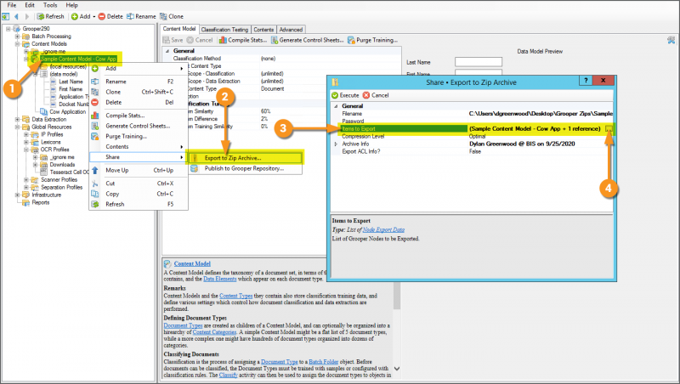The image size is (680, 384).
Task: Follow the Node Export Data link
Action: pos(383,229)
